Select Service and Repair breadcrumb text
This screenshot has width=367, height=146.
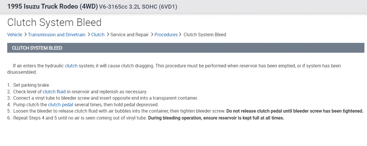[130, 35]
